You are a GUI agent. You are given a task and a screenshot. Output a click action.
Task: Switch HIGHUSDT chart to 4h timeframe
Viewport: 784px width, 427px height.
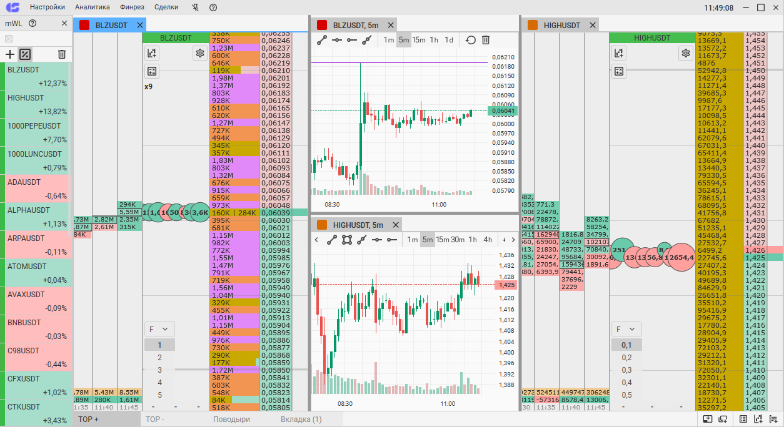pos(488,240)
